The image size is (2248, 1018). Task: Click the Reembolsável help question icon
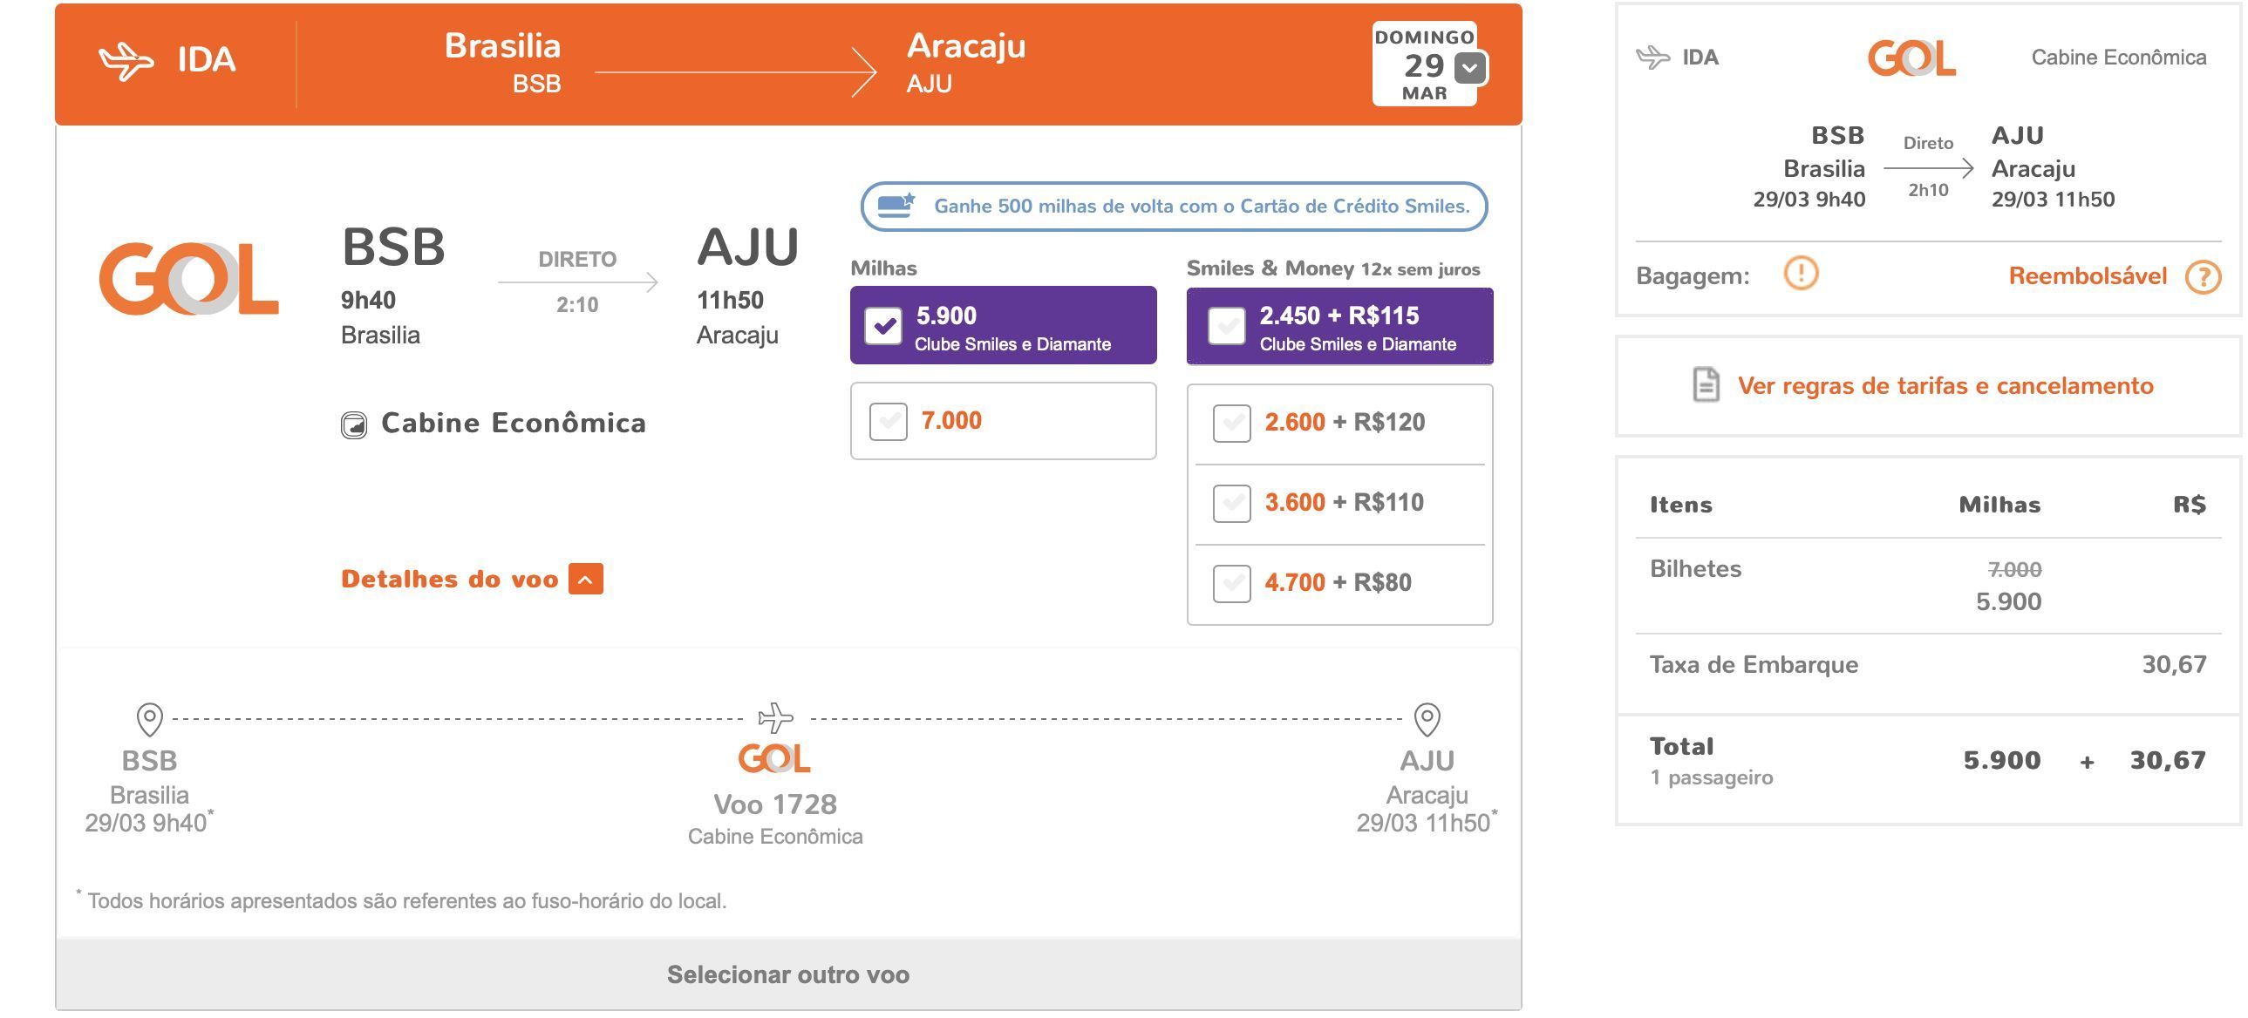2203,277
